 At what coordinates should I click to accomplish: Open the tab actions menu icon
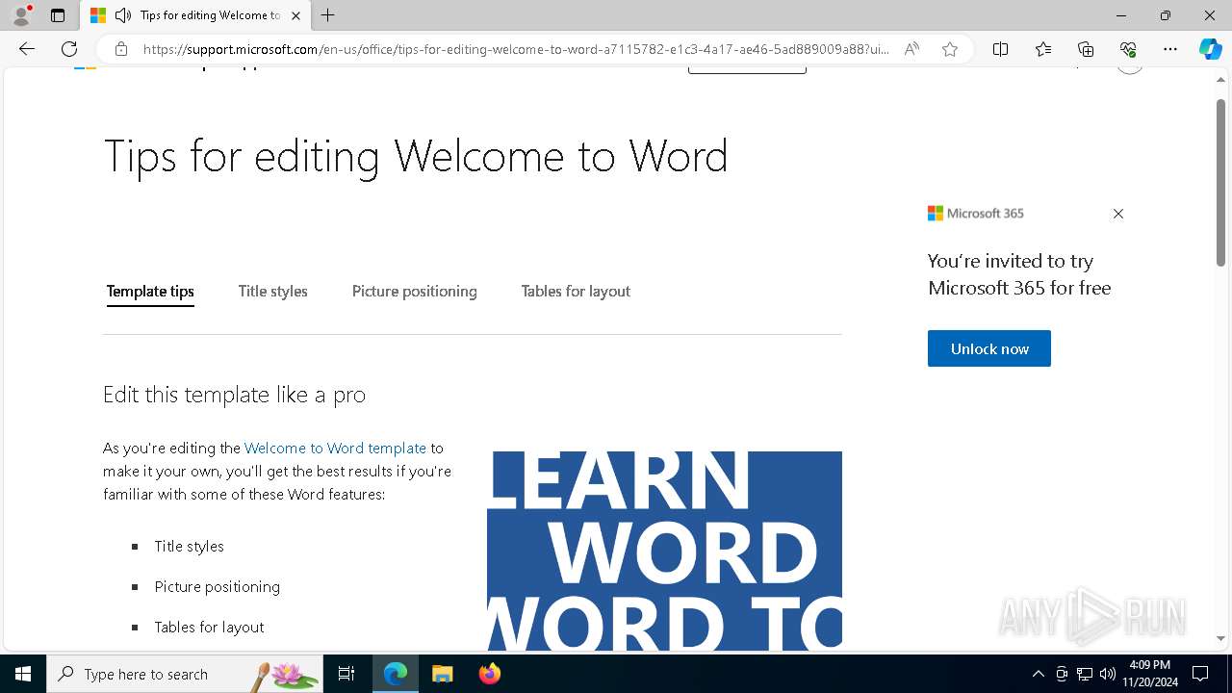58,15
